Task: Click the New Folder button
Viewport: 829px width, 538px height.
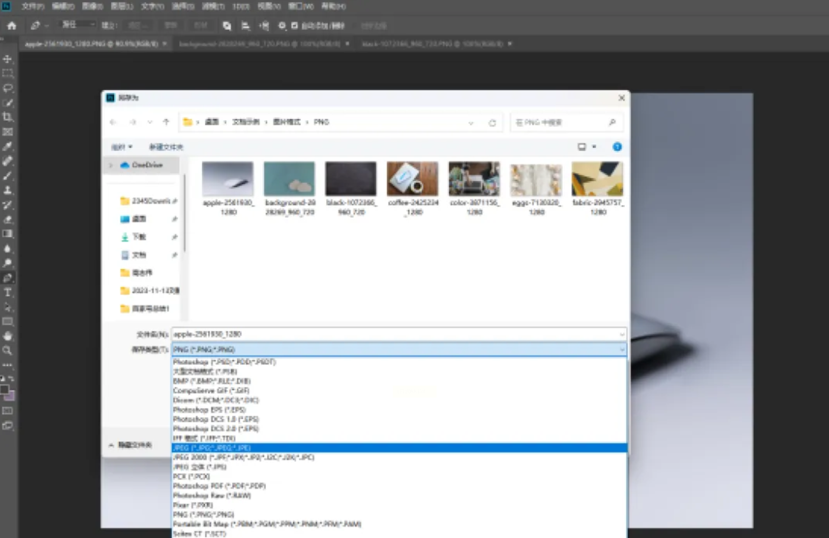Action: point(165,147)
